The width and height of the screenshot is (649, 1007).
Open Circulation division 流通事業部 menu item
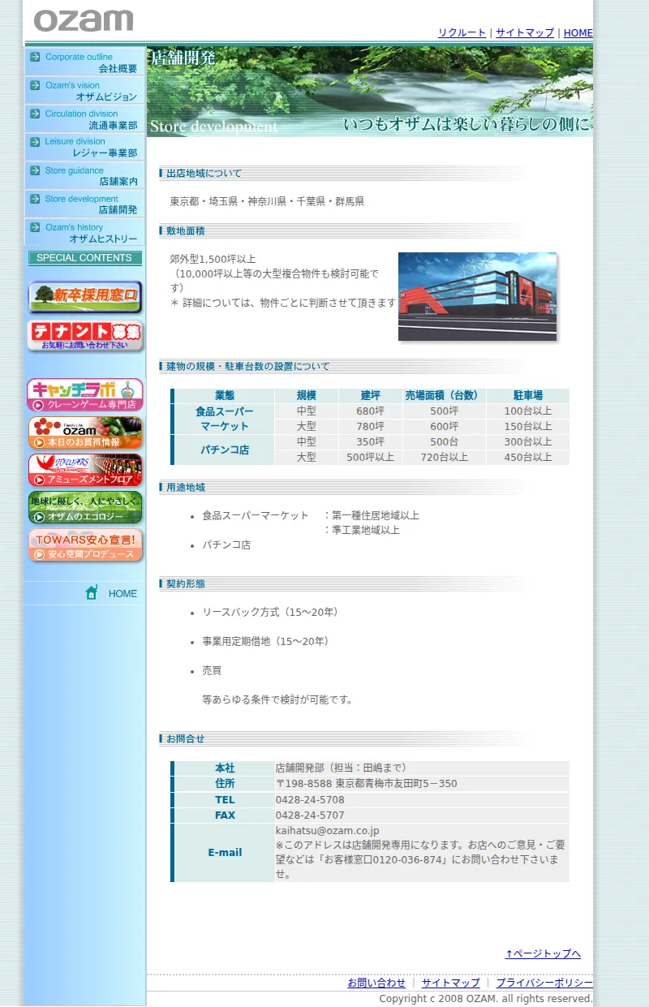coord(84,119)
